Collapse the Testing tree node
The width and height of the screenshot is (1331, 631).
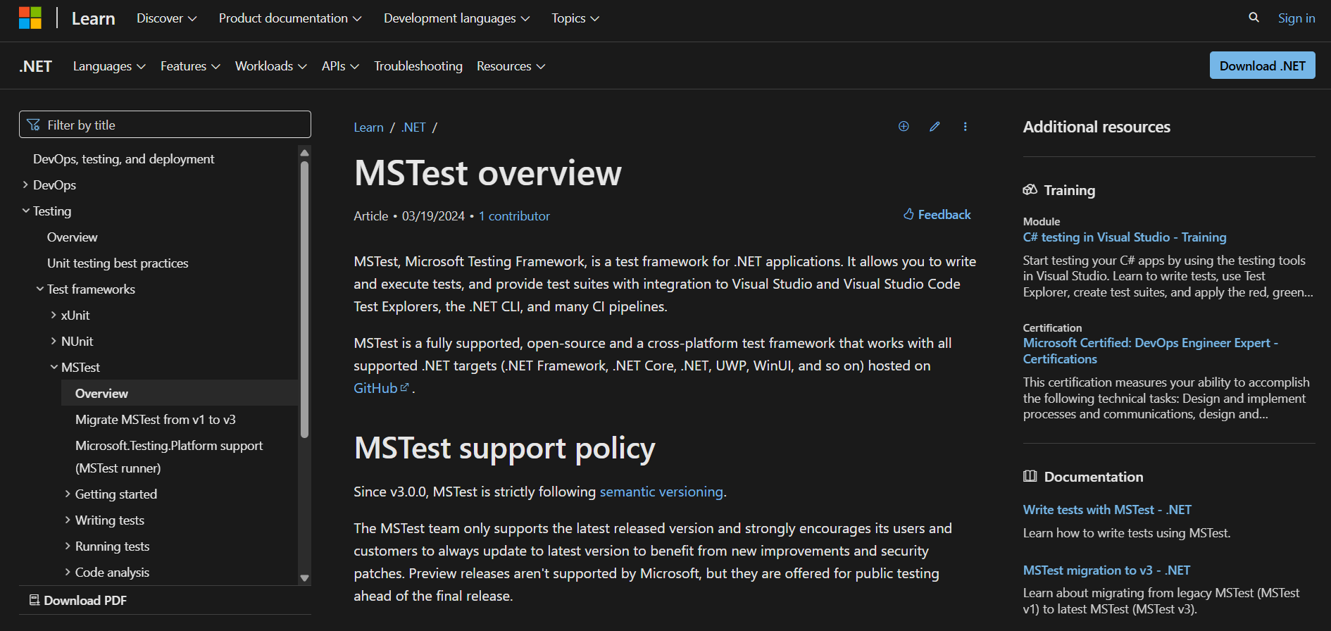coord(26,211)
